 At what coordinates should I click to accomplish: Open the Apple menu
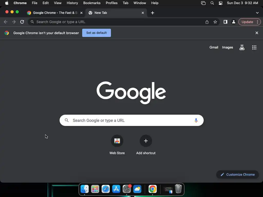6,3
